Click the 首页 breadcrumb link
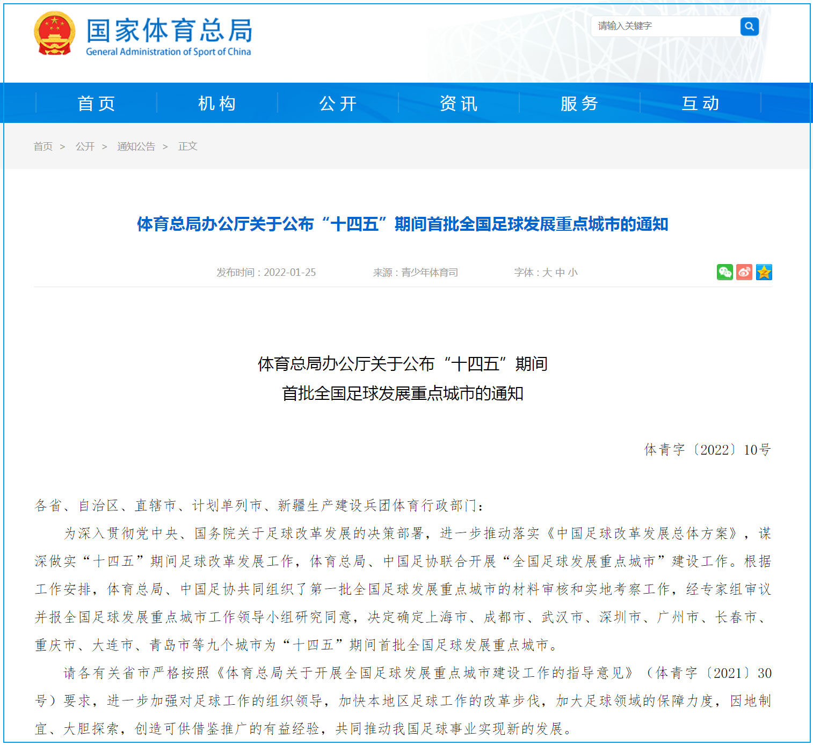 [x=43, y=147]
